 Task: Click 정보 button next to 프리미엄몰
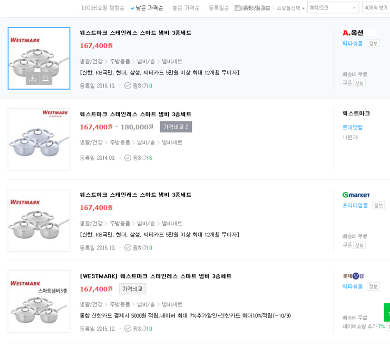pyautogui.click(x=378, y=205)
